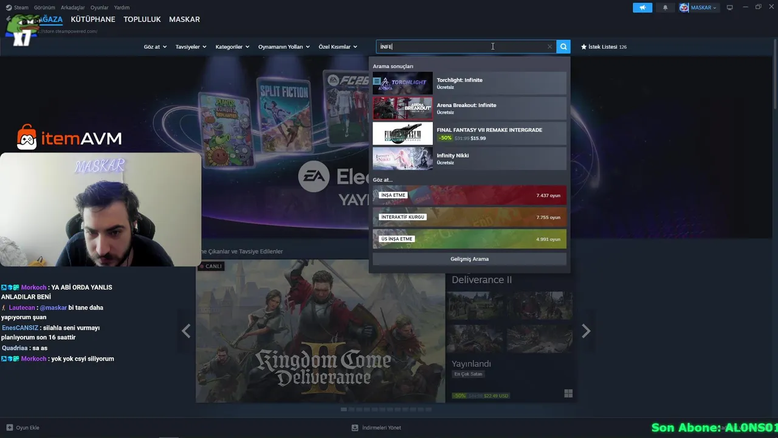The image size is (778, 438).
Task: Expand the Göz at store menu
Action: 155,47
